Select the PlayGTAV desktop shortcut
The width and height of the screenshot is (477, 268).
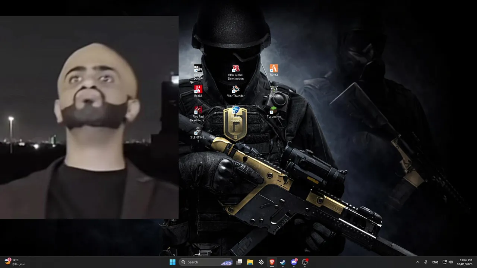point(274,92)
